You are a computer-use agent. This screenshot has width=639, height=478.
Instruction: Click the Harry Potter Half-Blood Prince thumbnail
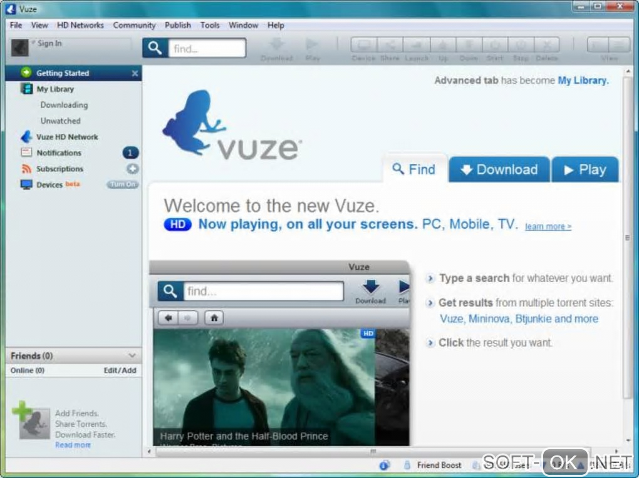[x=264, y=387]
